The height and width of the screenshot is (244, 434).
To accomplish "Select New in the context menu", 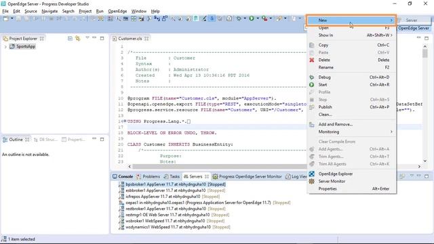I will (351, 20).
